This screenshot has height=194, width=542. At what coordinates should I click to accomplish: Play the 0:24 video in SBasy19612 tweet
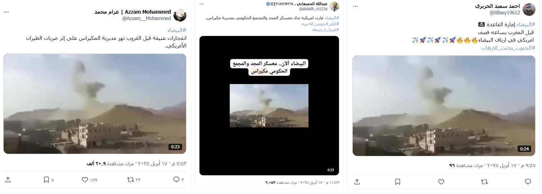pos(444,106)
